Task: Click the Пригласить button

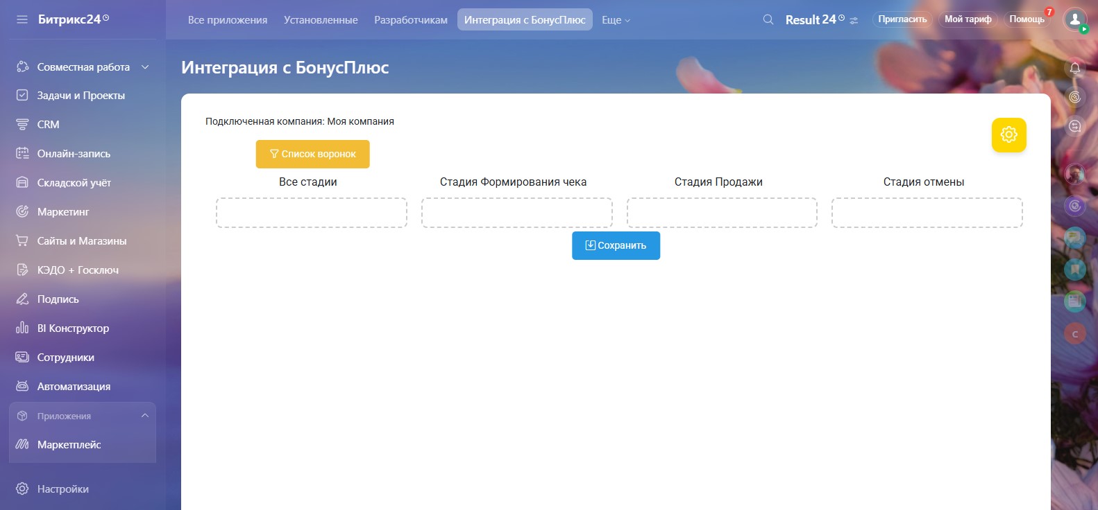Action: 902,19
